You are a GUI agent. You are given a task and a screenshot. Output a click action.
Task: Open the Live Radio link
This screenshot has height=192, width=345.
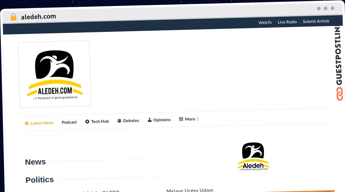click(287, 22)
